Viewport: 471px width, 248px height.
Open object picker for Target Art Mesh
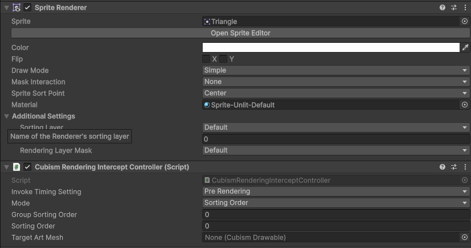(465, 237)
